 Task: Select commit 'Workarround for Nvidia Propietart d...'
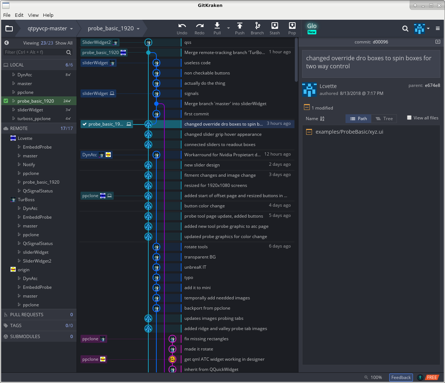[222, 155]
